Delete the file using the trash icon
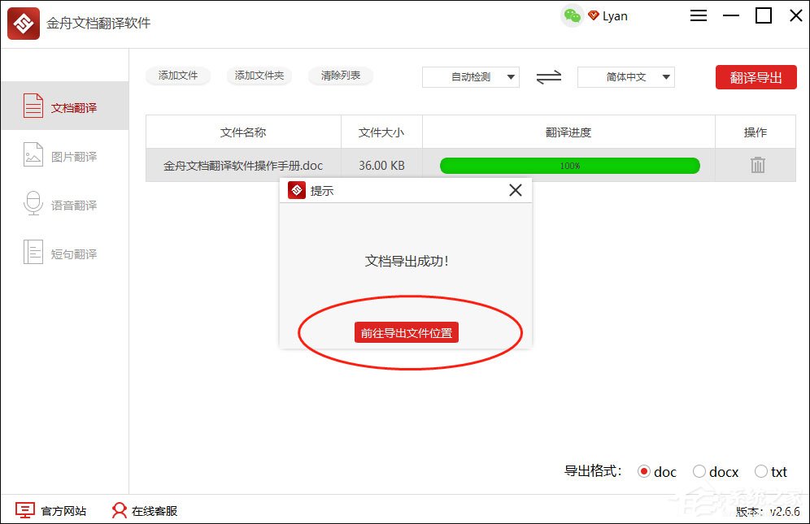Image resolution: width=810 pixels, height=524 pixels. [x=756, y=164]
